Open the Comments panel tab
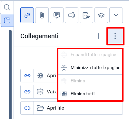 57,15
